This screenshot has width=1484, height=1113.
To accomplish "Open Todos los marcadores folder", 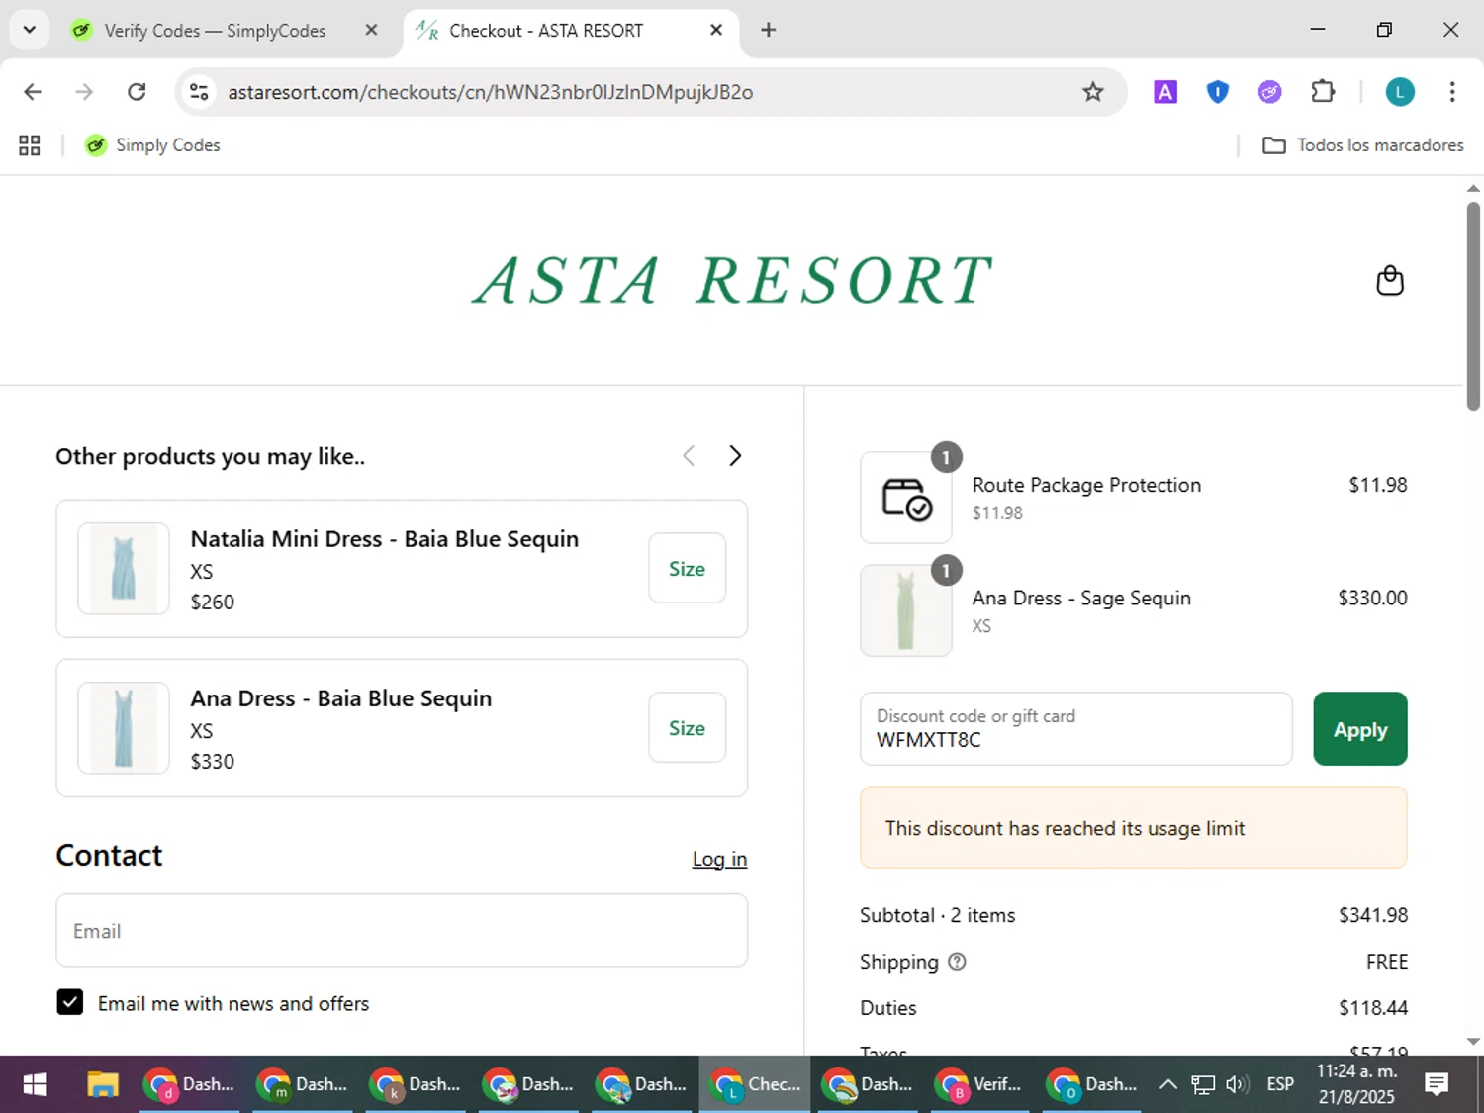I will [1363, 145].
